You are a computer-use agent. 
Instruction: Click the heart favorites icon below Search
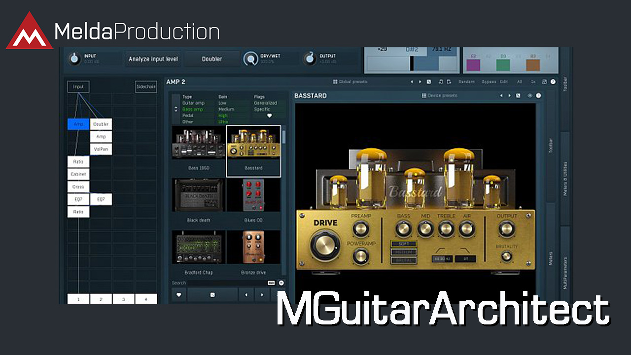[178, 295]
